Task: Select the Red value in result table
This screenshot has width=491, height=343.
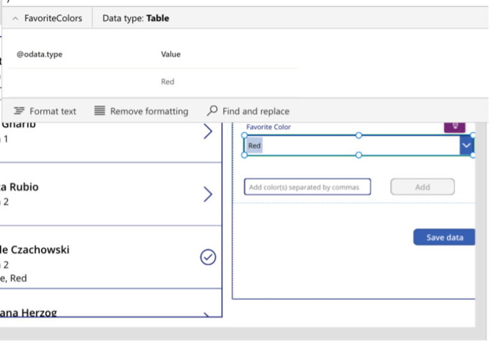Action: click(x=168, y=82)
